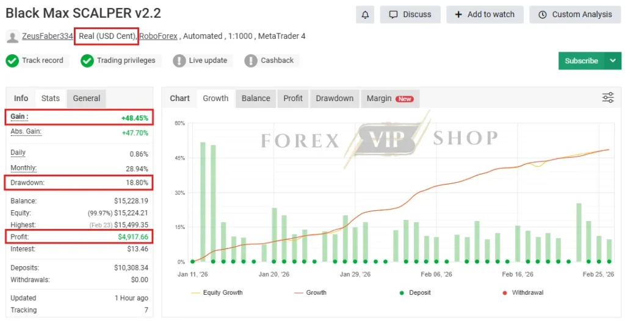The width and height of the screenshot is (625, 321).
Task: Click the notification bell icon
Action: (365, 15)
